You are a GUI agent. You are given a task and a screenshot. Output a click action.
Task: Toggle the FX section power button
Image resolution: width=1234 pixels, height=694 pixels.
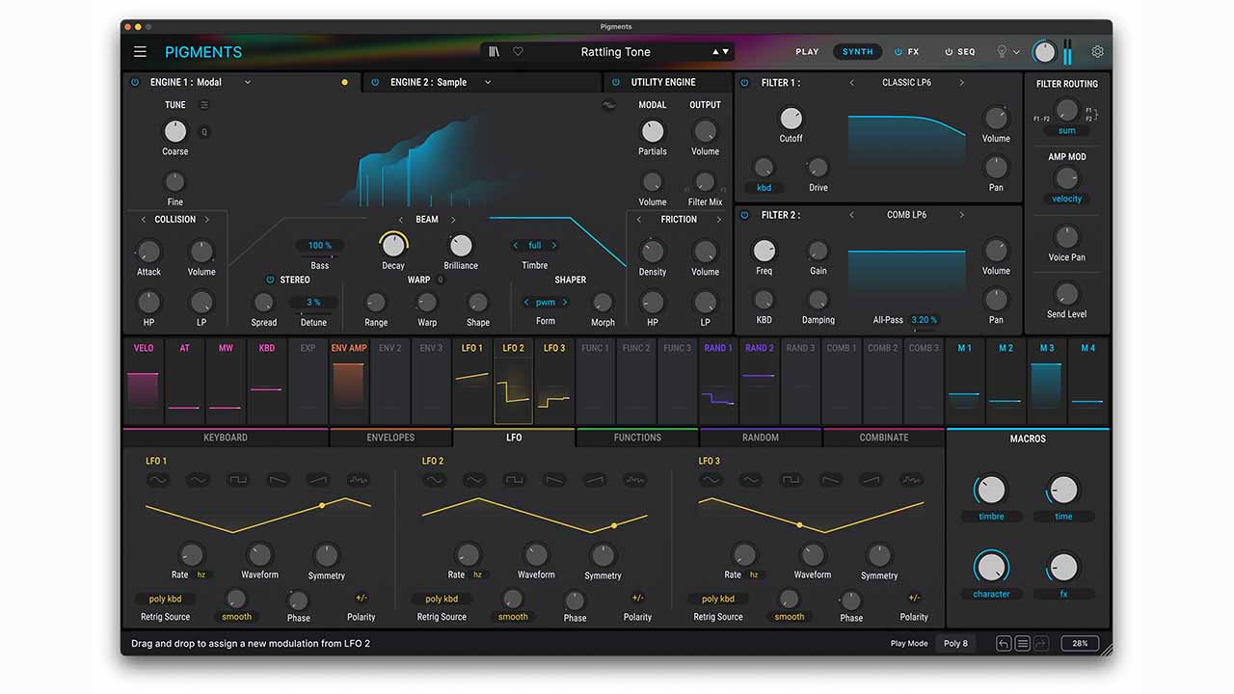(x=899, y=52)
